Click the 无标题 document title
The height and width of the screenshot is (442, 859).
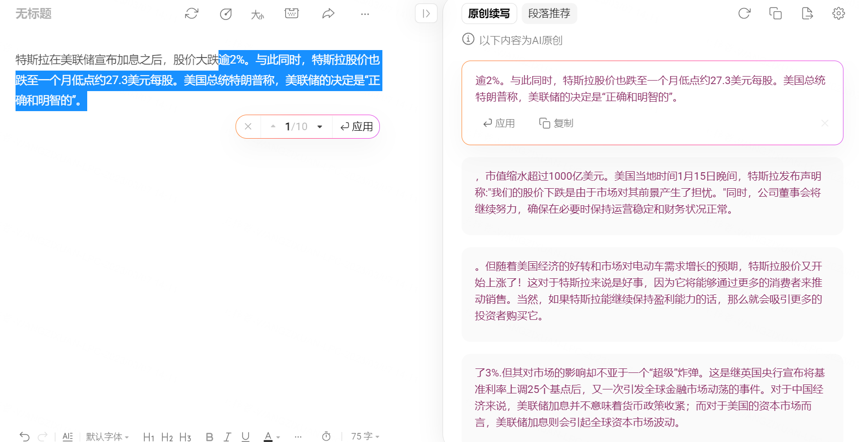[x=34, y=14]
